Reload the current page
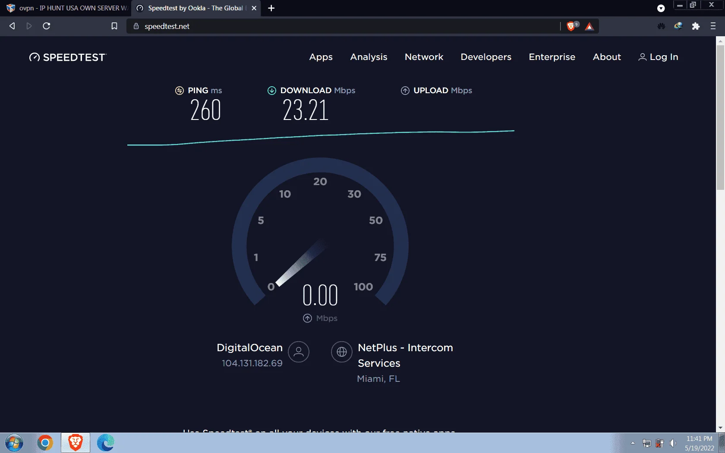Image resolution: width=725 pixels, height=453 pixels. [x=47, y=26]
